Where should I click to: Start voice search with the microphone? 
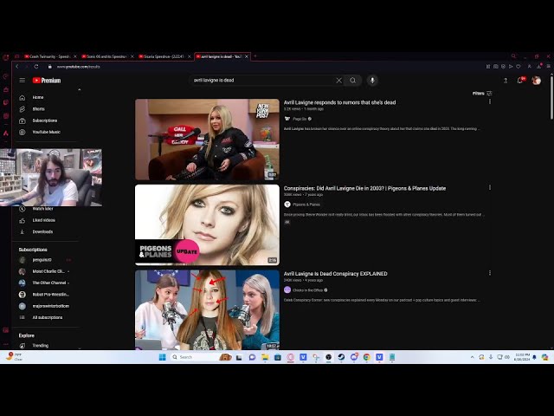point(373,81)
